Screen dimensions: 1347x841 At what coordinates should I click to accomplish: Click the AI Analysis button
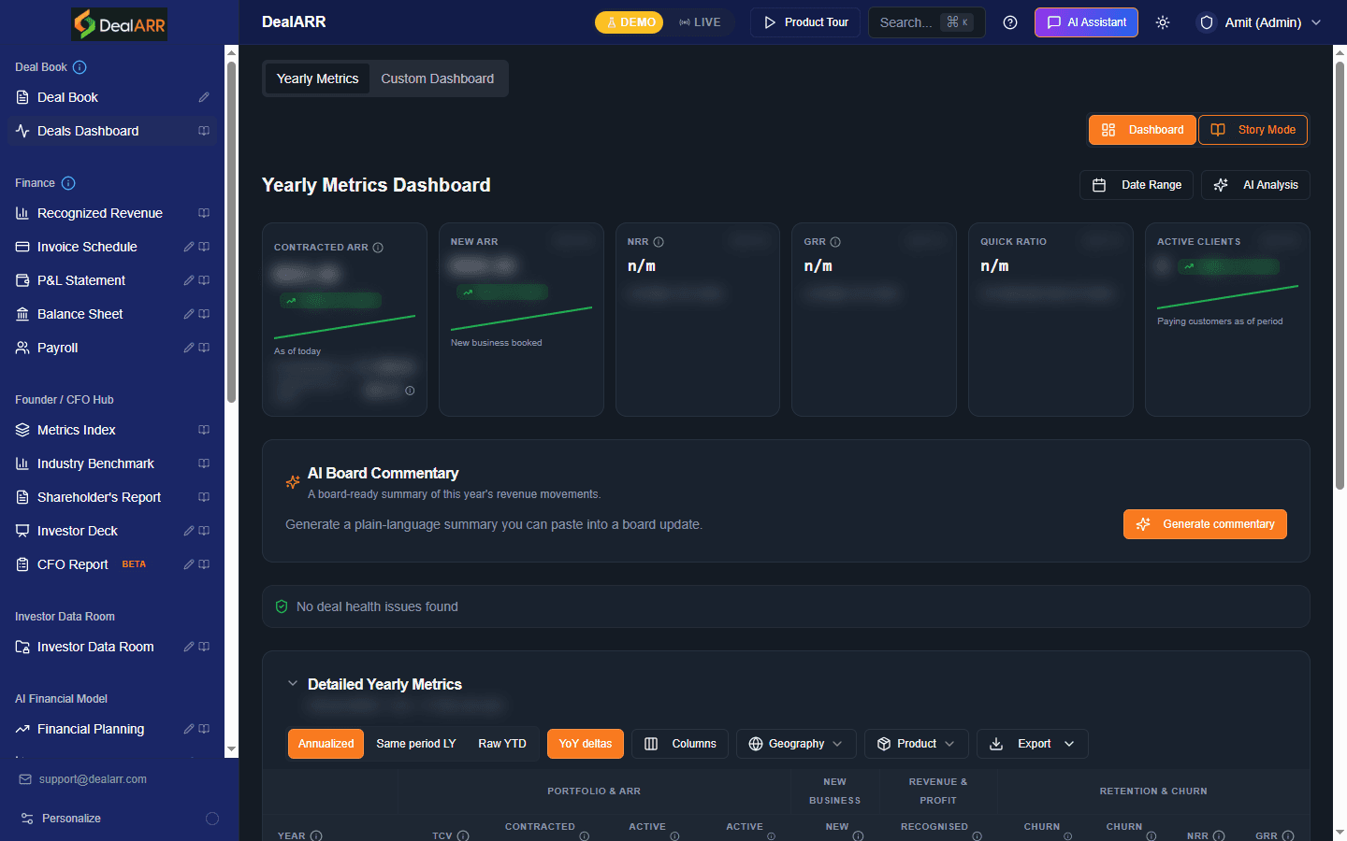pyautogui.click(x=1255, y=185)
